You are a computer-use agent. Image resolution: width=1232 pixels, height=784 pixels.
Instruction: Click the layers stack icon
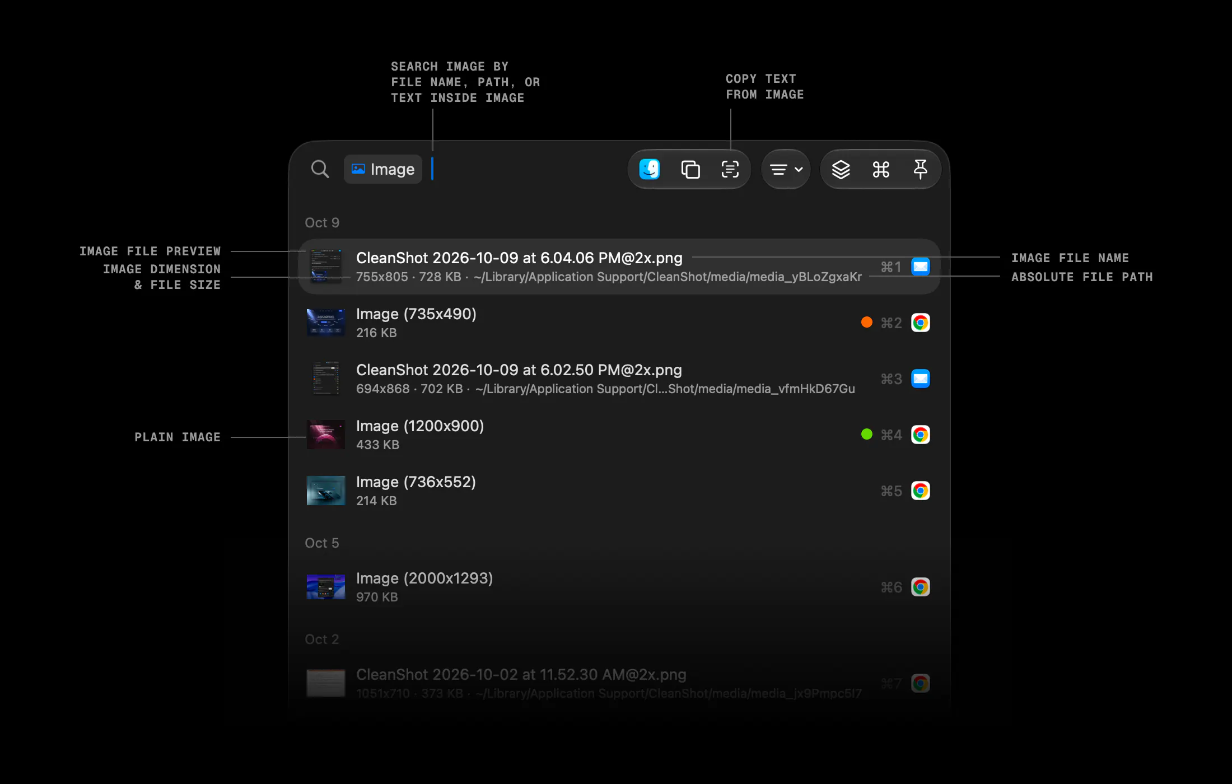841,169
